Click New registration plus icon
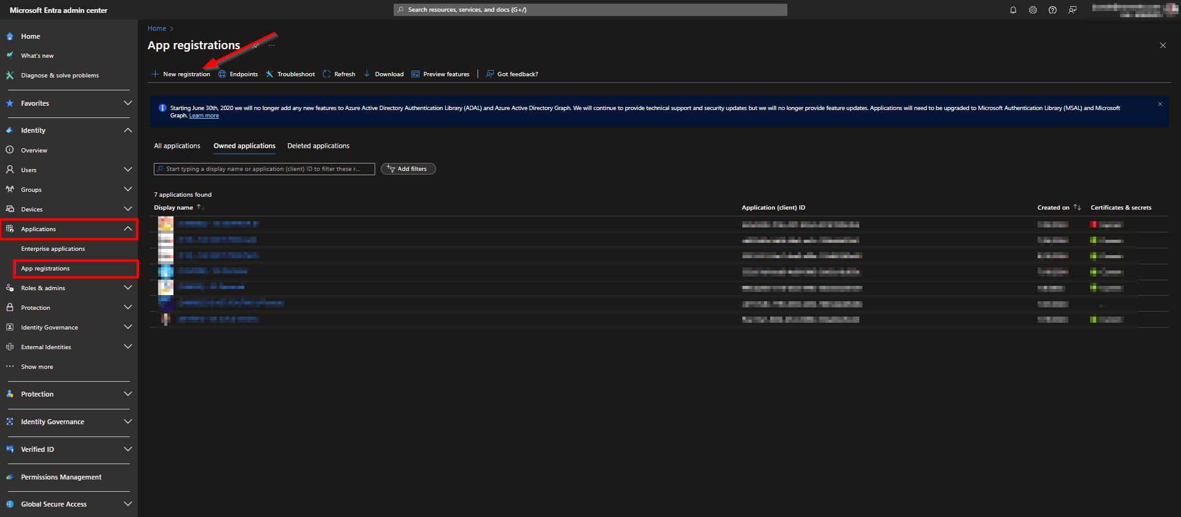The height and width of the screenshot is (517, 1181). coord(156,74)
